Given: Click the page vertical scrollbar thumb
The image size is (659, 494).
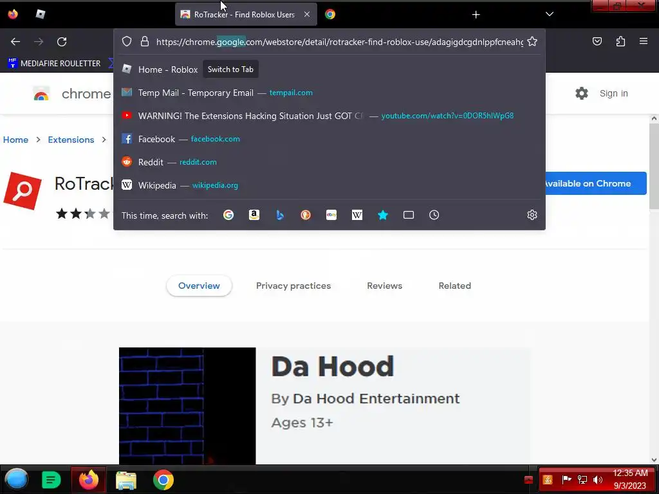Looking at the screenshot, I should click(654, 167).
